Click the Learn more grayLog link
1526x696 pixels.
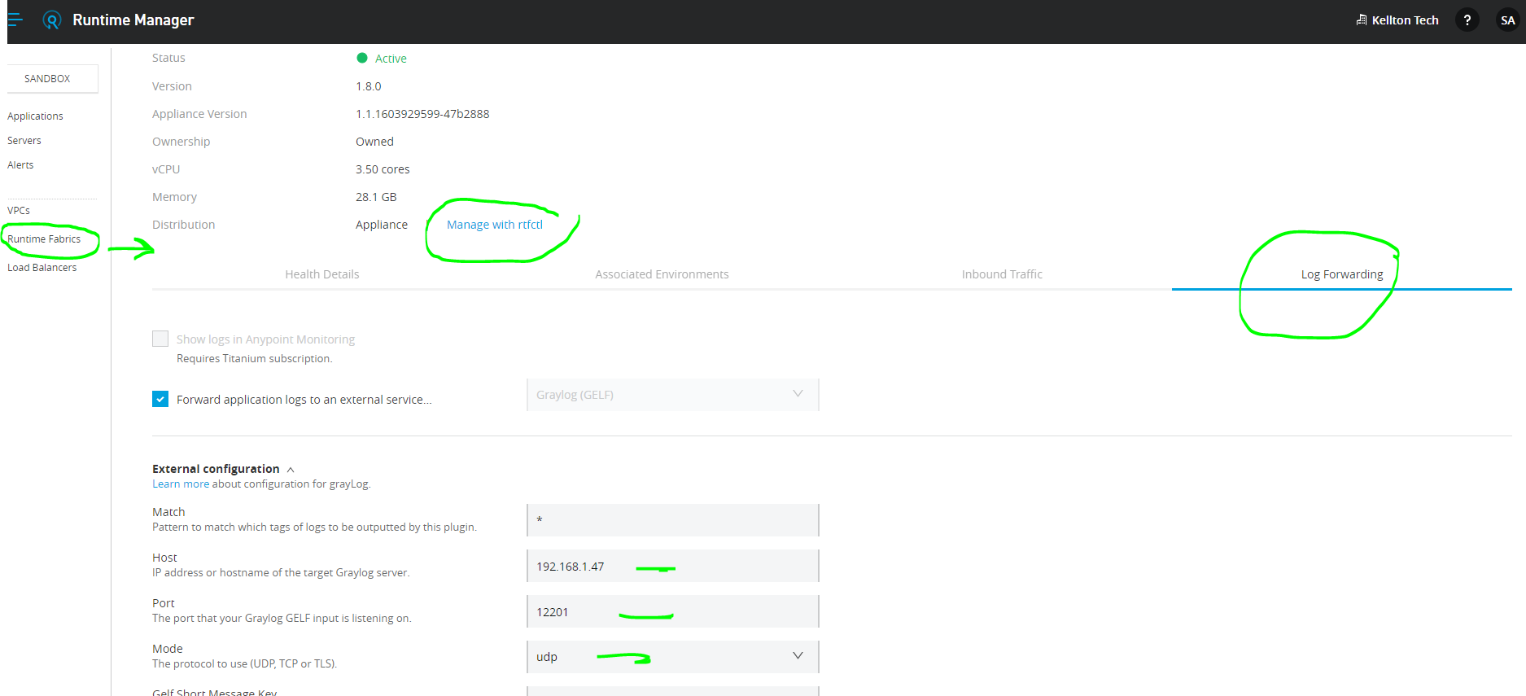click(x=181, y=484)
